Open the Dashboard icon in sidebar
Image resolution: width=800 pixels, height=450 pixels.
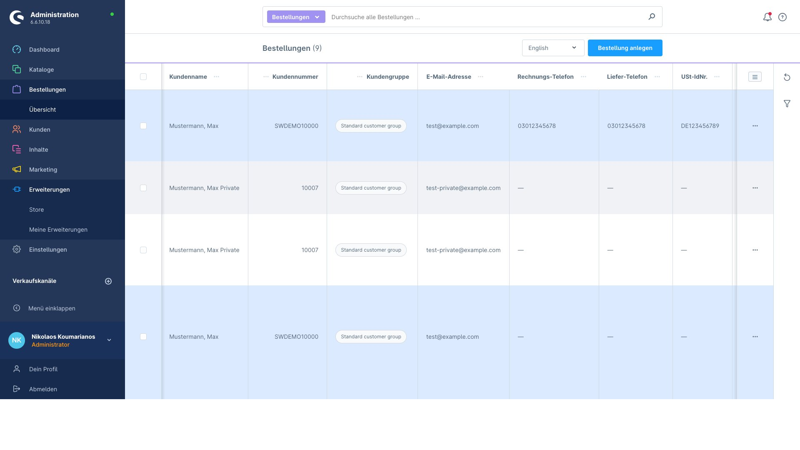coord(17,50)
